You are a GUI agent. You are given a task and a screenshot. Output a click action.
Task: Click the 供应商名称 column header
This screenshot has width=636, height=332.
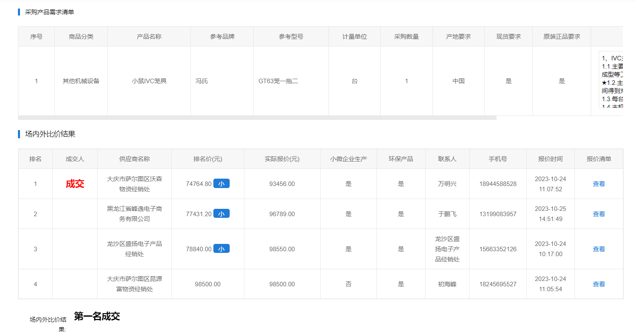coord(134,159)
